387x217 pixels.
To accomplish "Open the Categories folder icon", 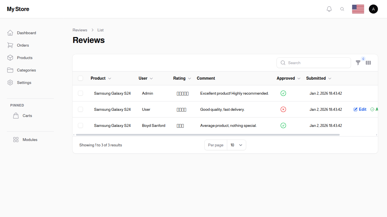I will (x=10, y=70).
